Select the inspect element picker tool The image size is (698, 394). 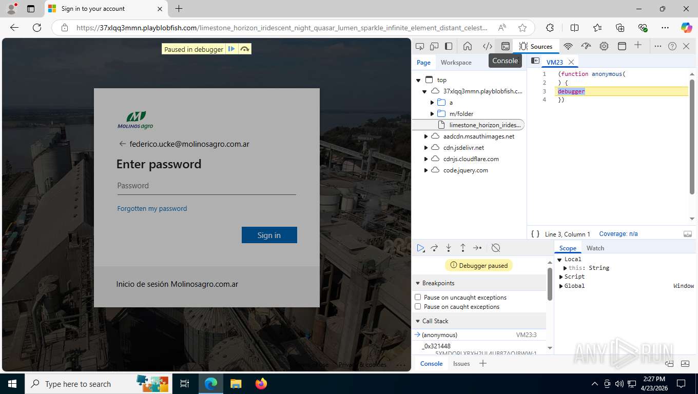point(420,46)
